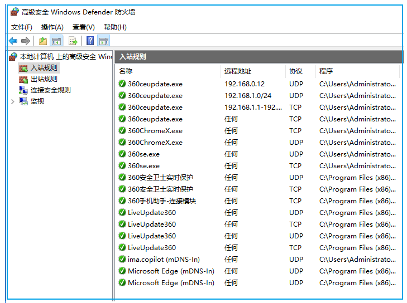Click green check icon of ima.copilot rule
This screenshot has height=303, width=407.
pyautogui.click(x=122, y=259)
